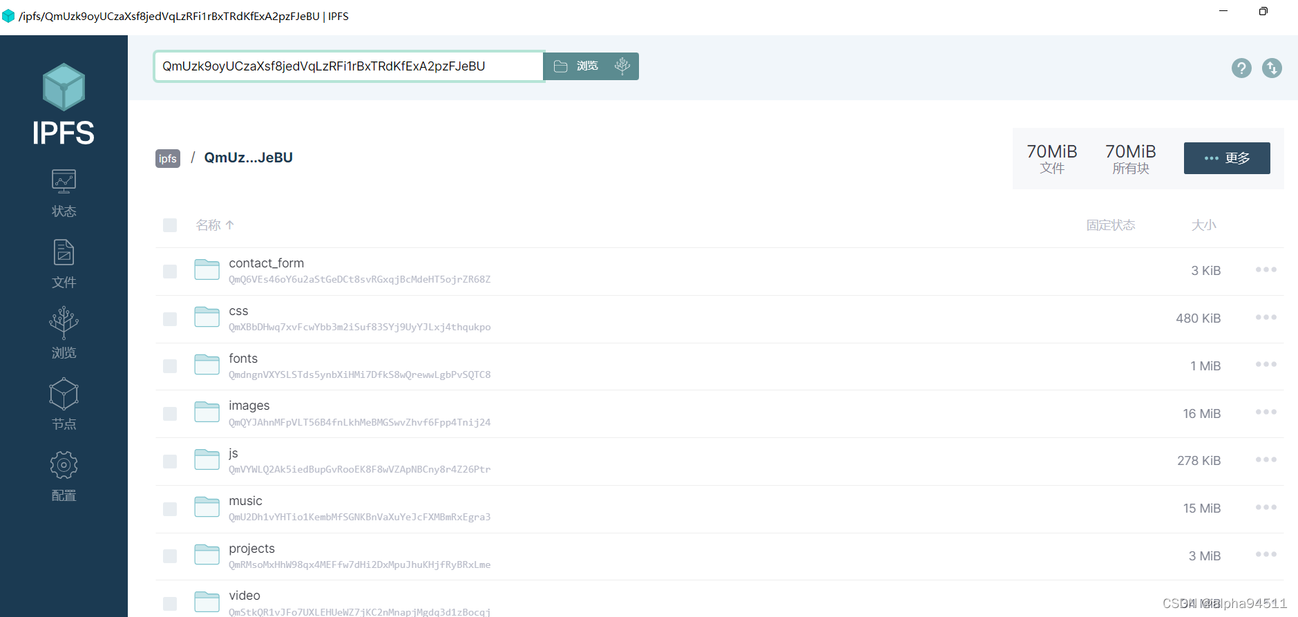This screenshot has width=1298, height=617.
Task: Click the 大小 size column header
Action: [1203, 225]
